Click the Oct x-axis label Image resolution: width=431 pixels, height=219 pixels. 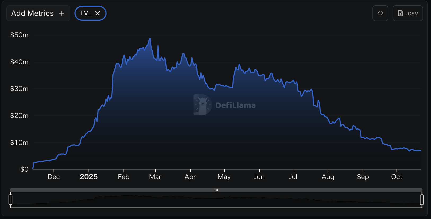[397, 177]
